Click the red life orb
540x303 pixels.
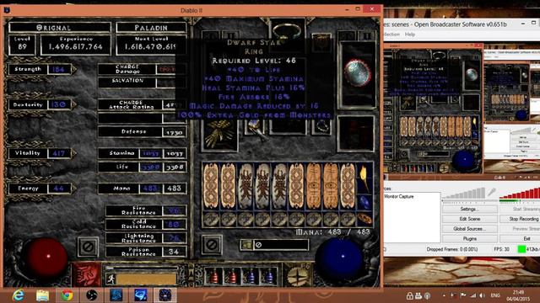pos(47,257)
